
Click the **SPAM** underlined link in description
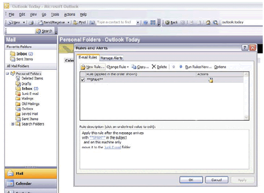point(97,137)
